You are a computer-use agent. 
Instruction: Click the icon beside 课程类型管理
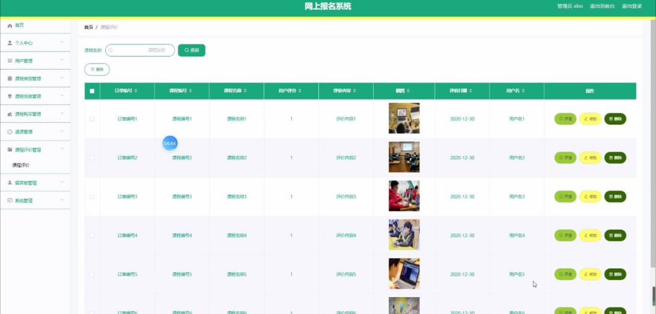pos(10,78)
